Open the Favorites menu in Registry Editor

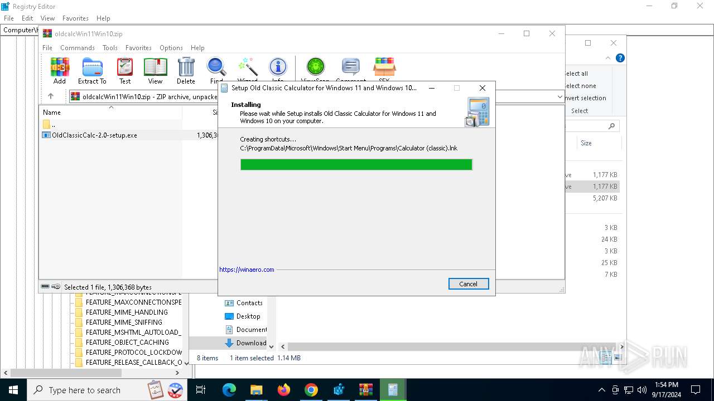pos(75,18)
